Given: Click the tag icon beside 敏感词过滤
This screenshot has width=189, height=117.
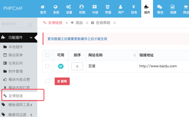Looking at the screenshot, I should [x=3, y=114].
